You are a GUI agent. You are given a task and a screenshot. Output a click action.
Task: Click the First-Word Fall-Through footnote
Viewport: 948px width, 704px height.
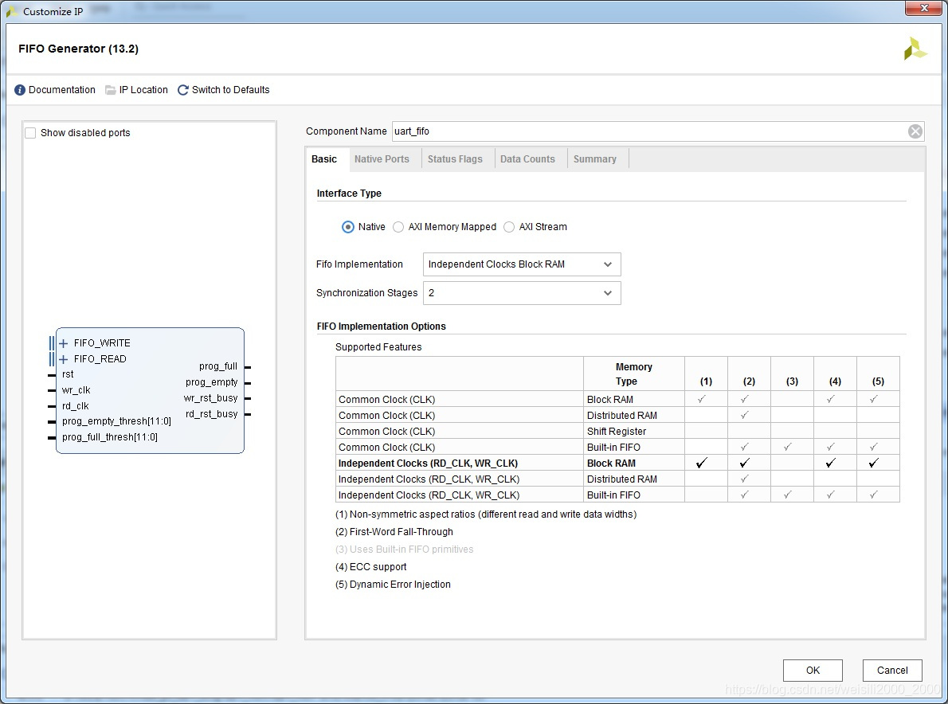click(394, 532)
